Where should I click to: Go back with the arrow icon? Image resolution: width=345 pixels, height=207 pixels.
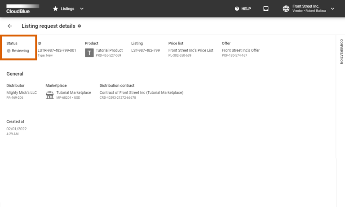pos(10,26)
